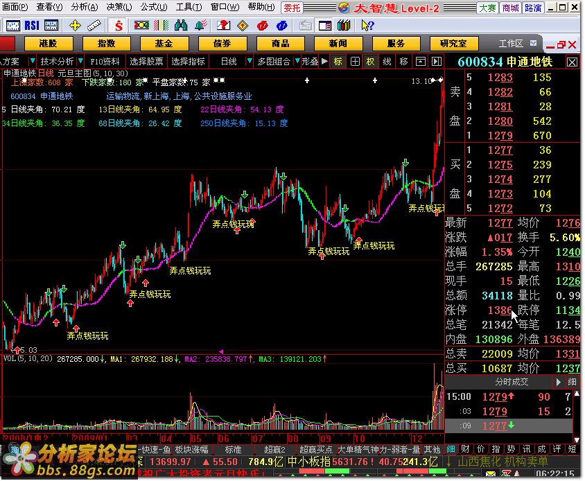585x481 pixels.
Task: Open the 画面(P) menu
Action: pyautogui.click(x=15, y=7)
